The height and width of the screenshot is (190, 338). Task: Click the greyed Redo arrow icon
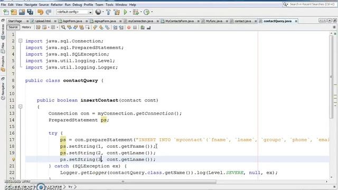pos(49,12)
